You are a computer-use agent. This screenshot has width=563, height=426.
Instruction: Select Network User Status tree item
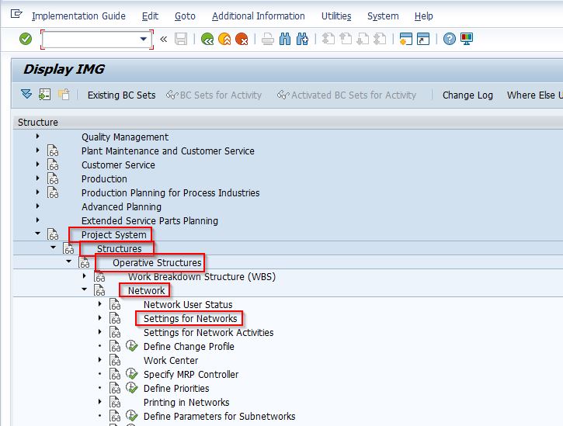point(188,305)
